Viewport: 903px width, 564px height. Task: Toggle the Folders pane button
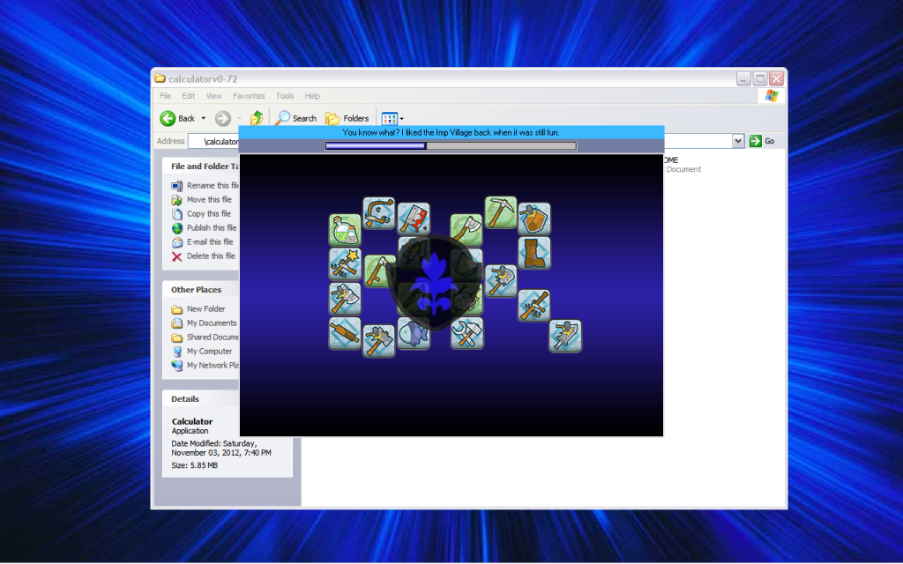point(347,119)
